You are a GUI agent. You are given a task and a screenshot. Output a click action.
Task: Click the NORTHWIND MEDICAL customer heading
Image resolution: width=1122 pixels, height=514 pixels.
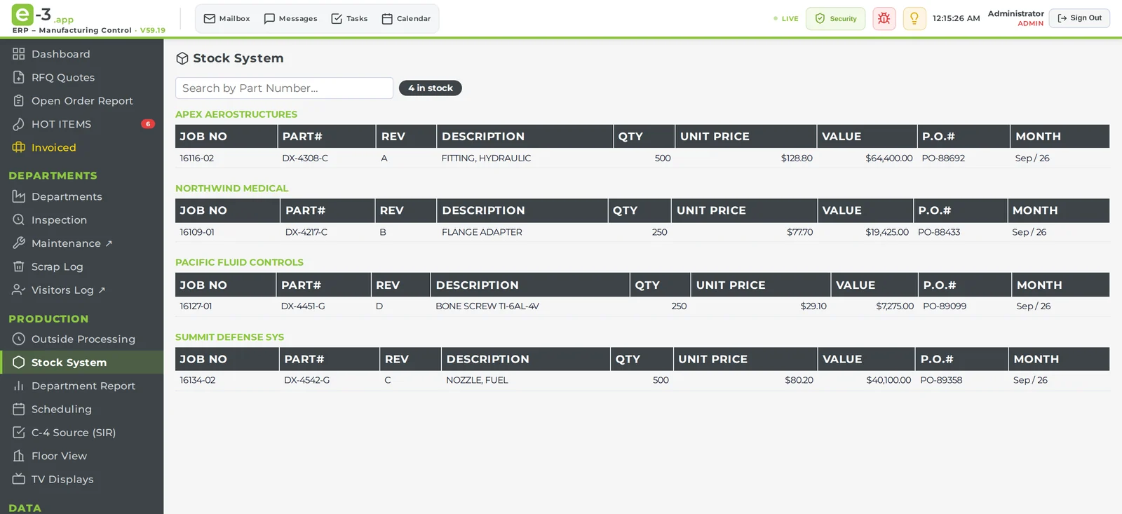tap(231, 188)
